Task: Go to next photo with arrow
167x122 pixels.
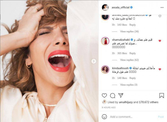Action: click(94, 61)
